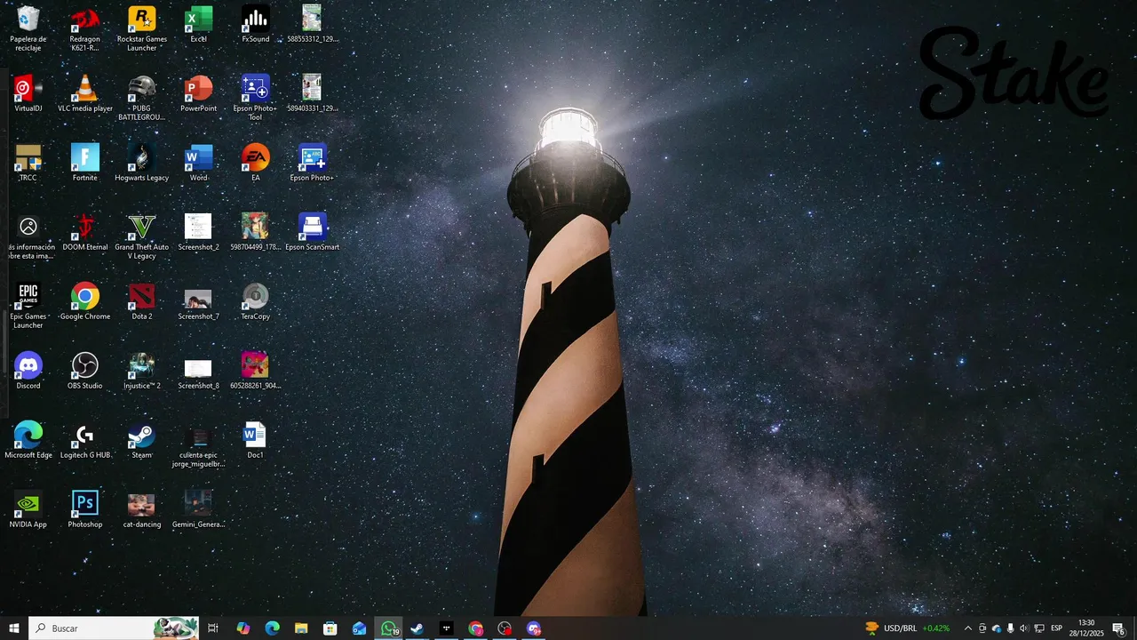Select the TRCC desktop icon
This screenshot has height=640, width=1137.
(28, 164)
